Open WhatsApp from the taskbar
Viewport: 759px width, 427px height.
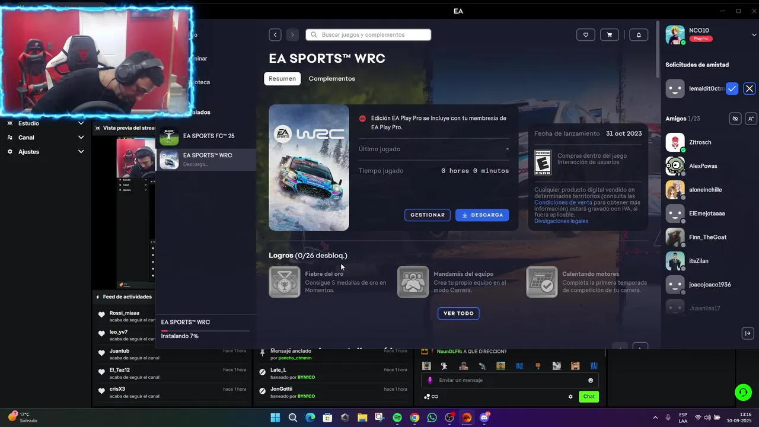tap(432, 418)
